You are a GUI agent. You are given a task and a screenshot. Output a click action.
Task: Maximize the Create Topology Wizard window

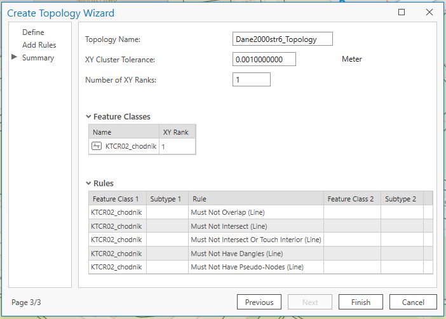(402, 12)
